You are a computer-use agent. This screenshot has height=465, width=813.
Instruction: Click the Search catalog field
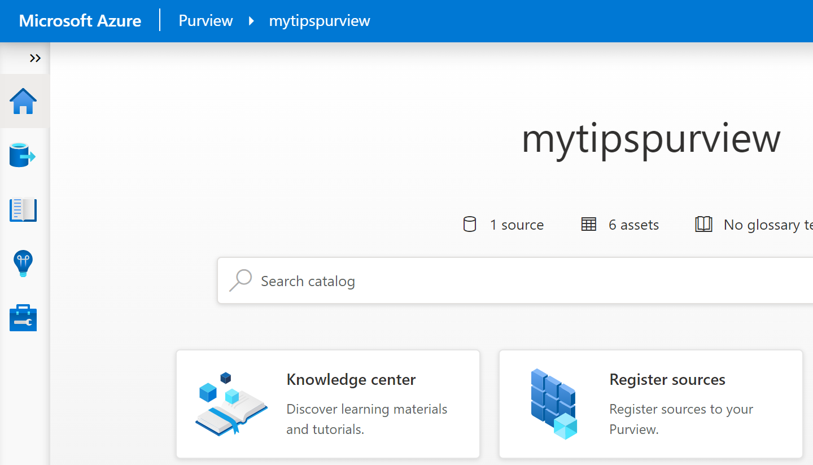tap(515, 280)
